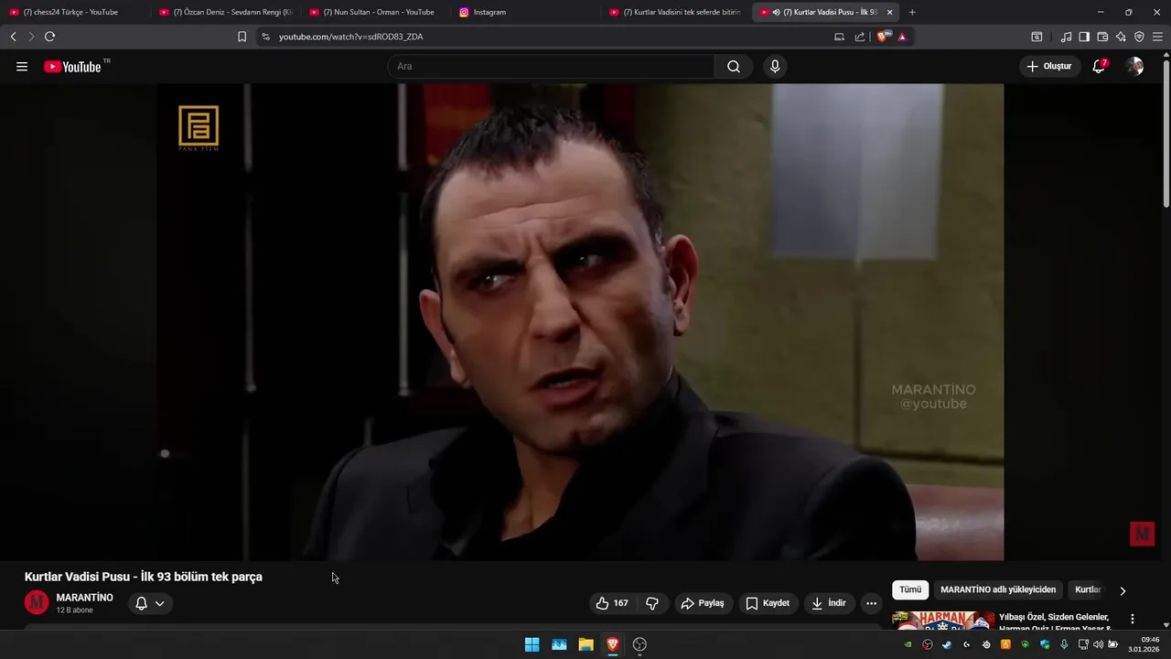Viewport: 1171px width, 659px height.
Task: Click the video player to pause
Action: pos(580,322)
